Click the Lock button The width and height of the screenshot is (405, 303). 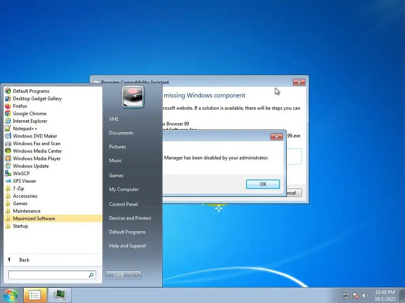click(x=119, y=275)
